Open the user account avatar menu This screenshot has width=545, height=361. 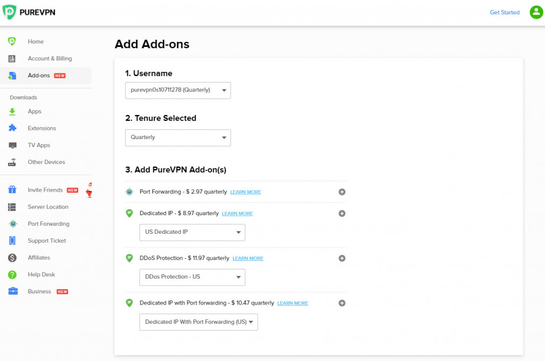point(536,12)
